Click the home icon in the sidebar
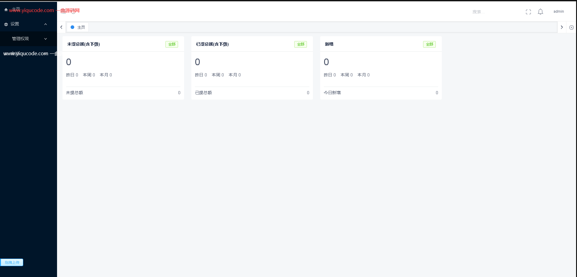This screenshot has width=577, height=277. (6, 10)
